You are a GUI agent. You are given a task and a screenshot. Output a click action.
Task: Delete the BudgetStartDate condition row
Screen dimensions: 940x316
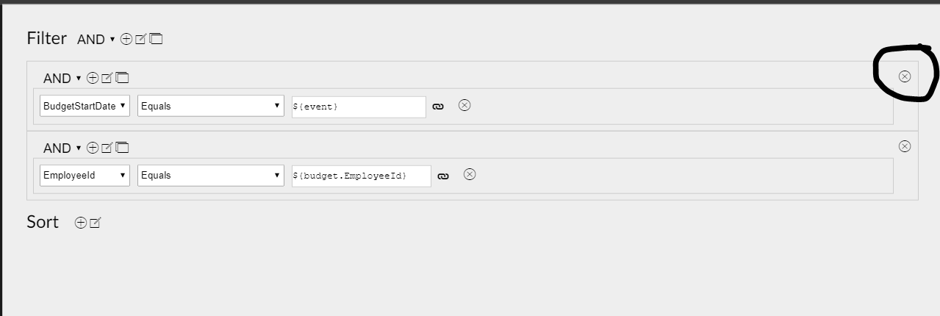click(x=464, y=105)
